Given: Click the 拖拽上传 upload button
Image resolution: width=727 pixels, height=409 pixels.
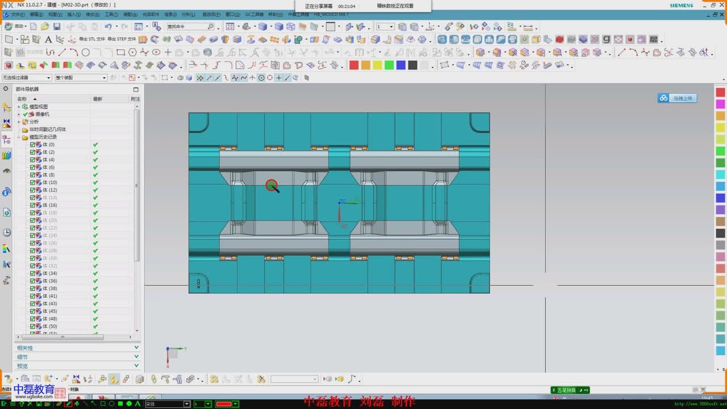Looking at the screenshot, I should click(677, 98).
